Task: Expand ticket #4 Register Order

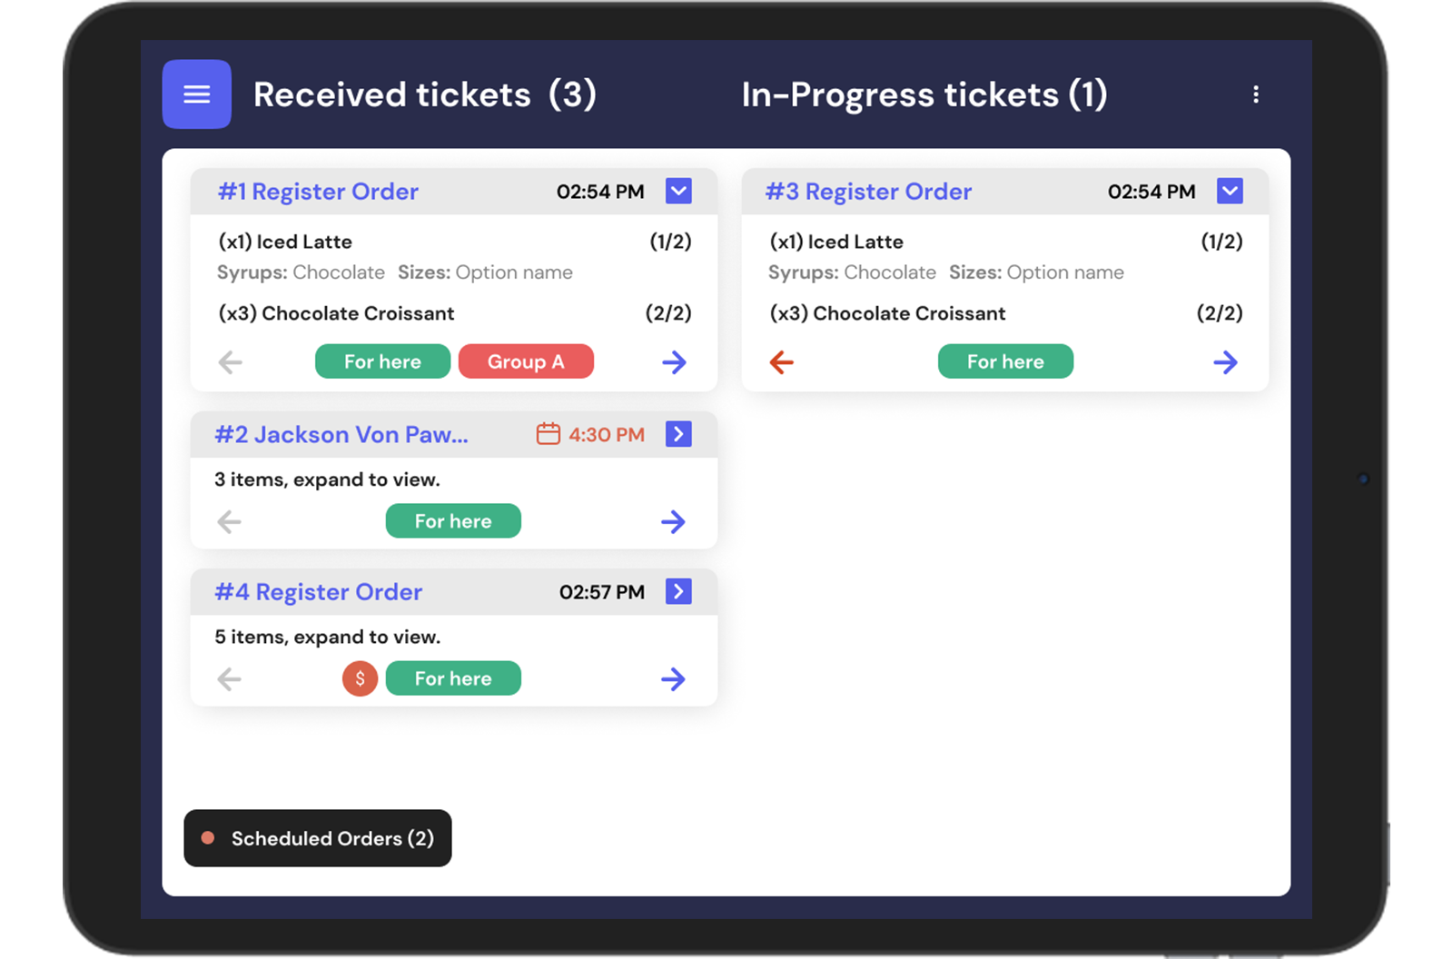Action: click(678, 591)
